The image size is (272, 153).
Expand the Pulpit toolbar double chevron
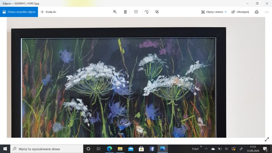[x=201, y=147]
